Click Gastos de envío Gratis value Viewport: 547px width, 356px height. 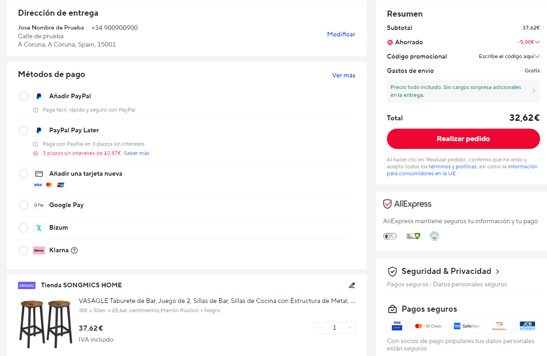(532, 71)
